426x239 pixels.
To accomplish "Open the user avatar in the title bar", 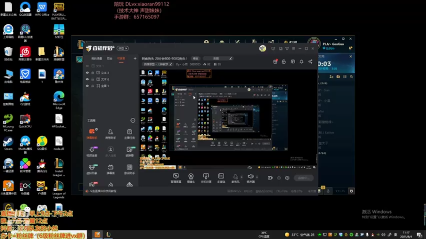I will point(263,48).
